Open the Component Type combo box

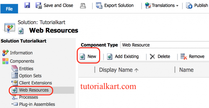click(165, 45)
